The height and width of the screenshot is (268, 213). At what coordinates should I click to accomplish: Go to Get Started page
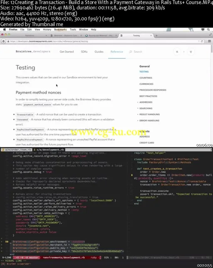point(67,52)
